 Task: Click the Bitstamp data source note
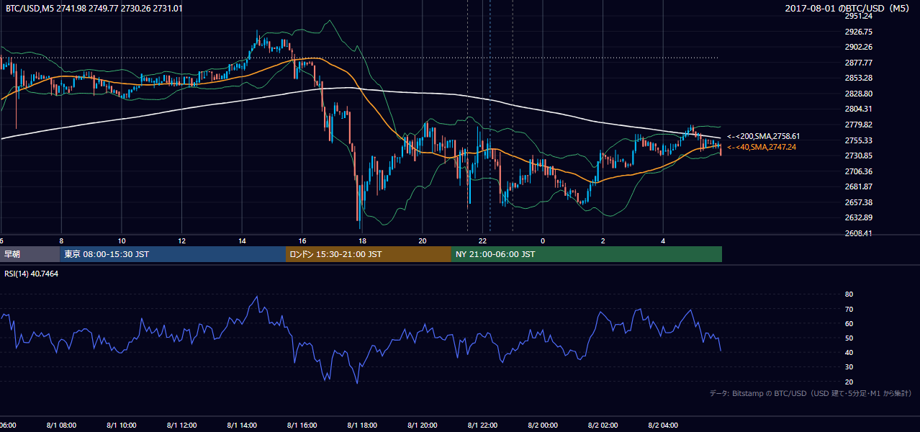(x=811, y=393)
